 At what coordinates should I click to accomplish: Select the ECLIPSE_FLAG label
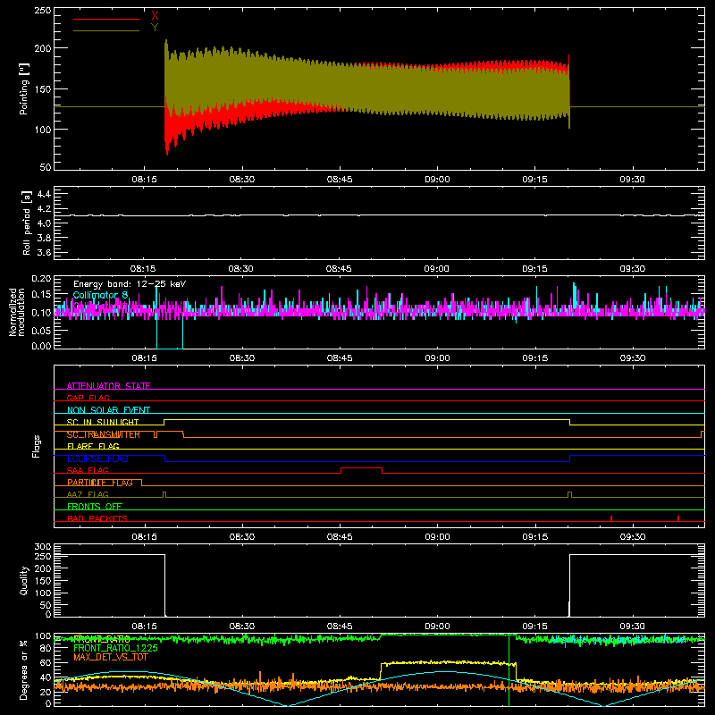[97, 458]
